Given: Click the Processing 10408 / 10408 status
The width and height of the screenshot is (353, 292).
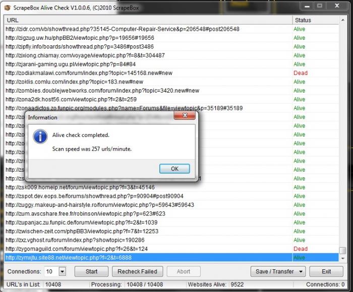Looking at the screenshot, I should (145, 284).
